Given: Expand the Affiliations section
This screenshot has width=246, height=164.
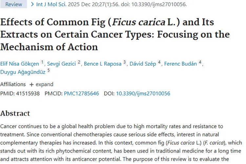Looking at the screenshot, I should (x=41, y=84).
